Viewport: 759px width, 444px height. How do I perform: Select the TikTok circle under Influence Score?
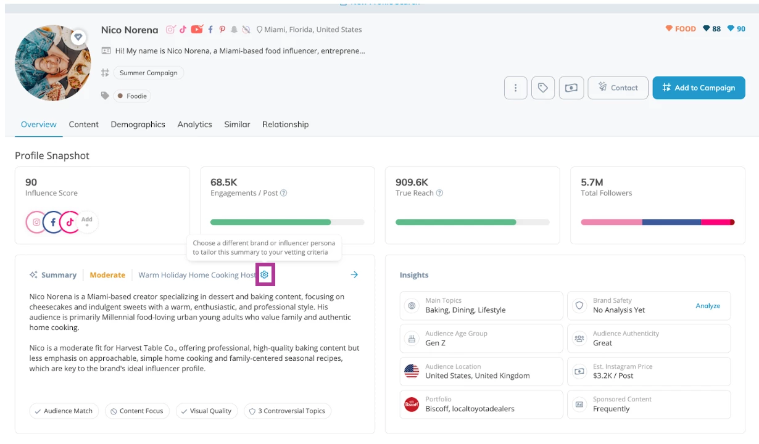tap(70, 222)
